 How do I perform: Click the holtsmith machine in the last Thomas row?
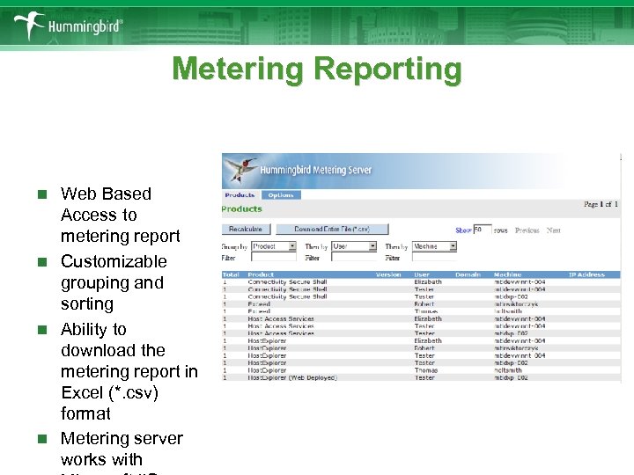pyautogui.click(x=508, y=370)
